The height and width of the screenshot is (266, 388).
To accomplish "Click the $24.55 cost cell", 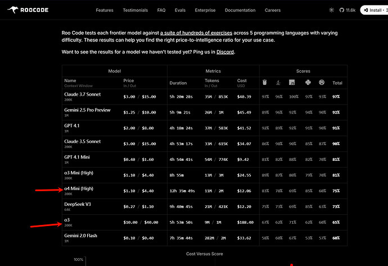I will (x=244, y=175).
